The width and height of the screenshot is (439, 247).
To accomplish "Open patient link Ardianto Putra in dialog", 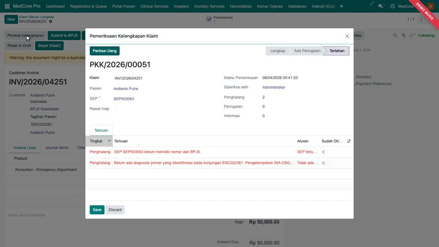I will [x=126, y=89].
